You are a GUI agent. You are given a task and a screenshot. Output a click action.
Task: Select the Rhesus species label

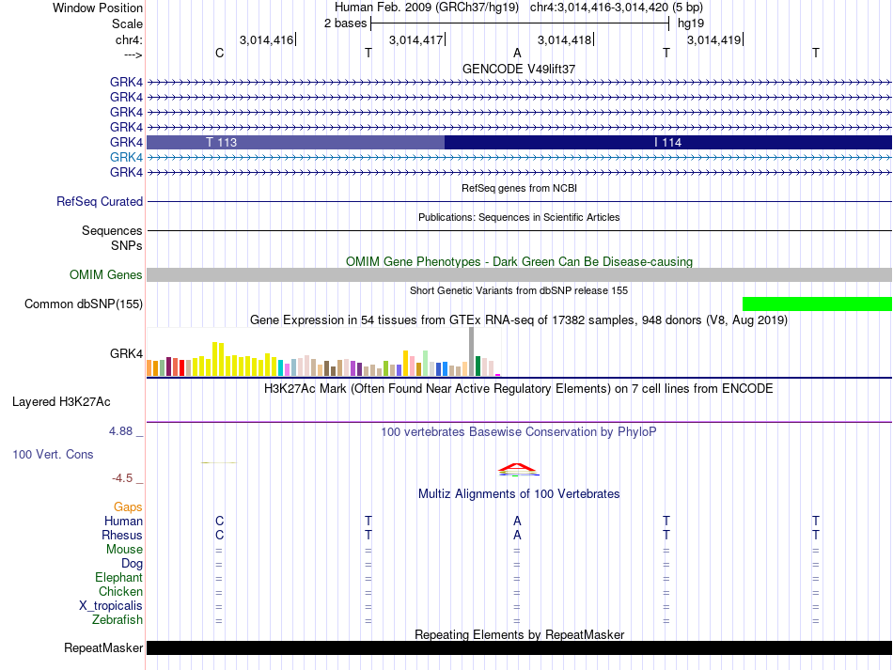[122, 535]
